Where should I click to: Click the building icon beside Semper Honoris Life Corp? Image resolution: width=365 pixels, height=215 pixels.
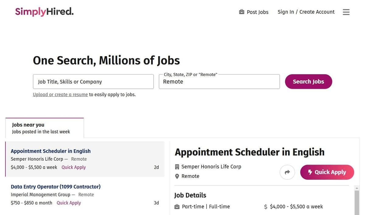point(177,166)
